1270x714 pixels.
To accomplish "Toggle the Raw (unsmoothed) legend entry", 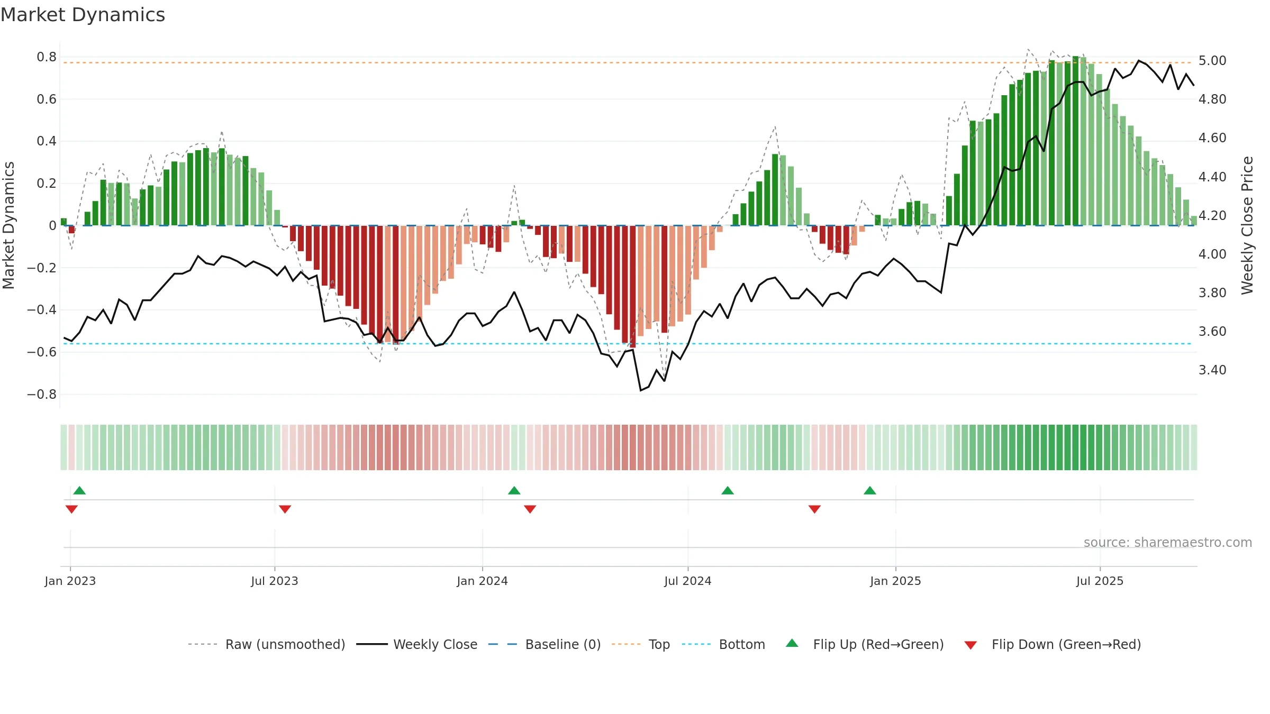I will pyautogui.click(x=266, y=644).
